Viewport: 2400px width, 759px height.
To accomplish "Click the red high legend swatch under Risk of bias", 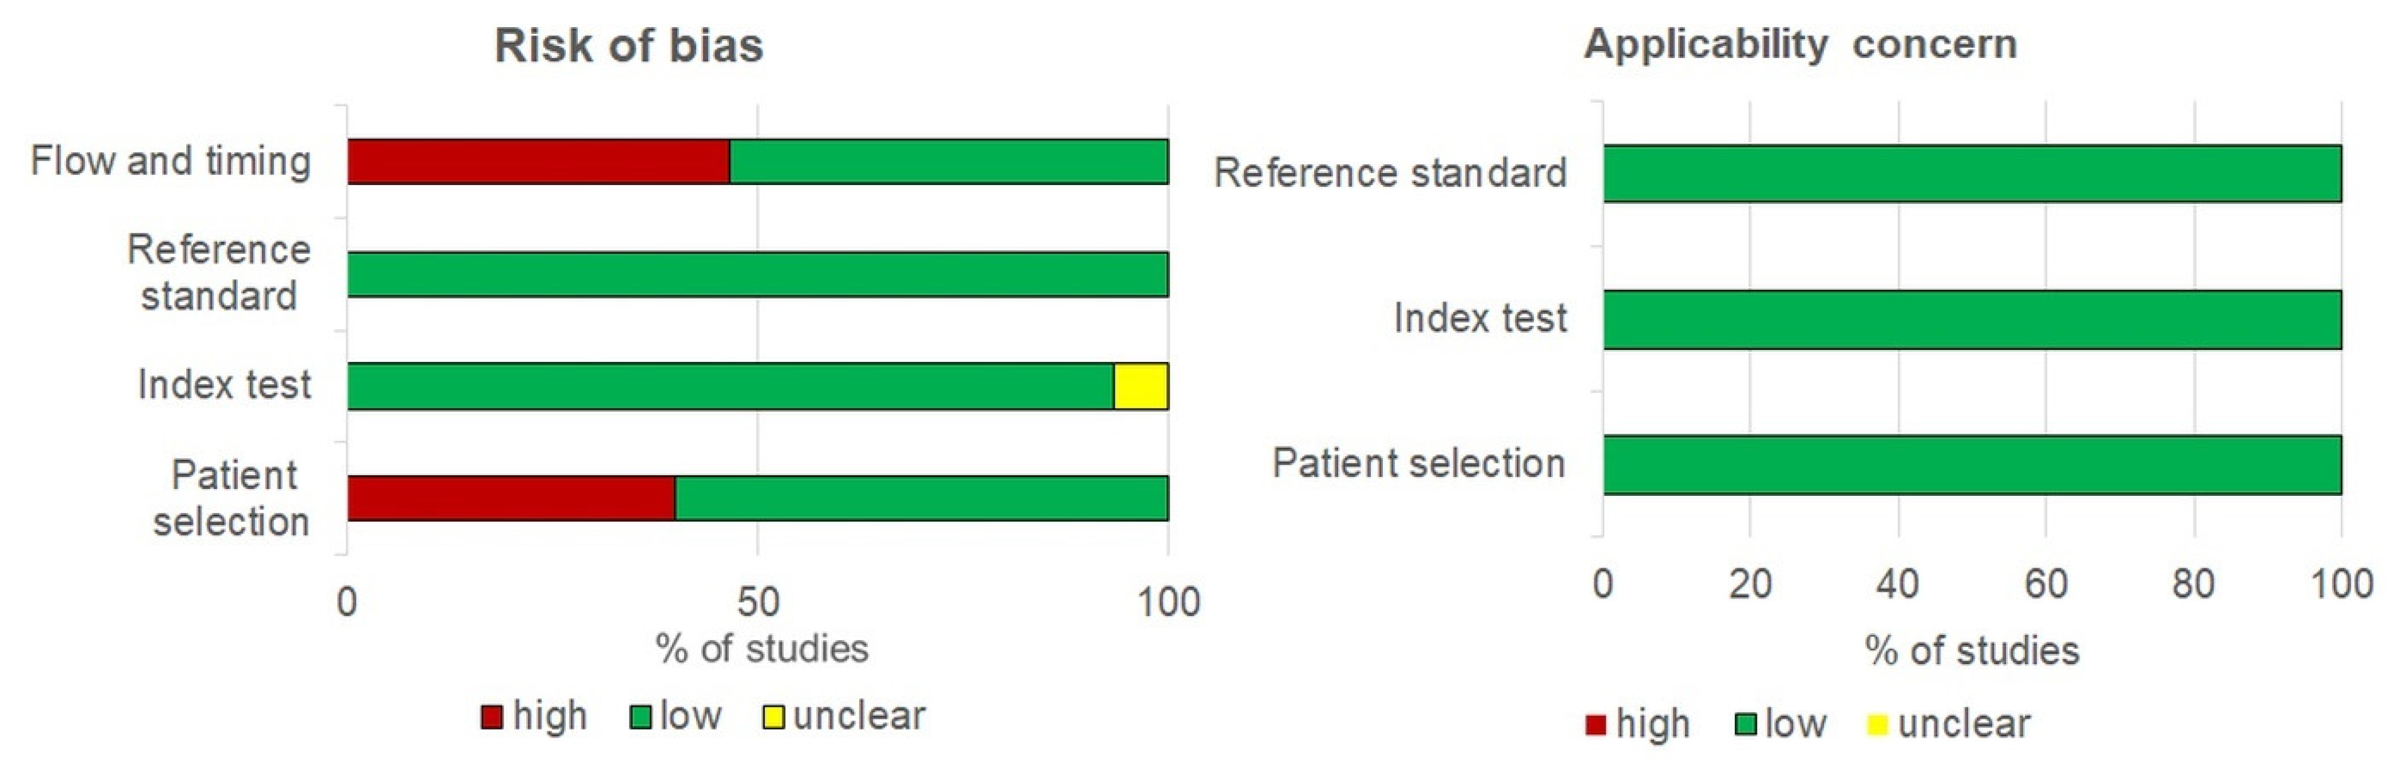I will pos(492,716).
